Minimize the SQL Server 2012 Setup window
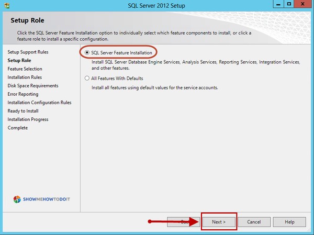Screen dimensions: 314x235 [x=278, y=4]
